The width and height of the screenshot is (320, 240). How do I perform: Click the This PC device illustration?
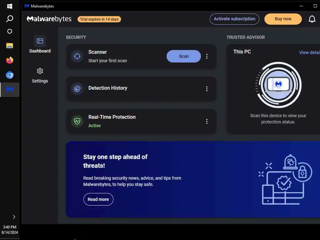(278, 85)
